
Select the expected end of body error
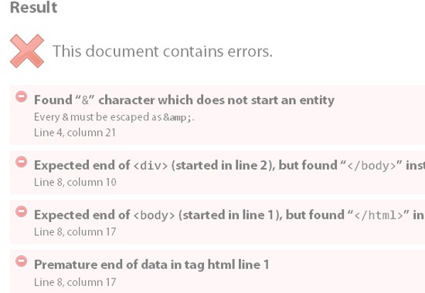click(x=229, y=215)
